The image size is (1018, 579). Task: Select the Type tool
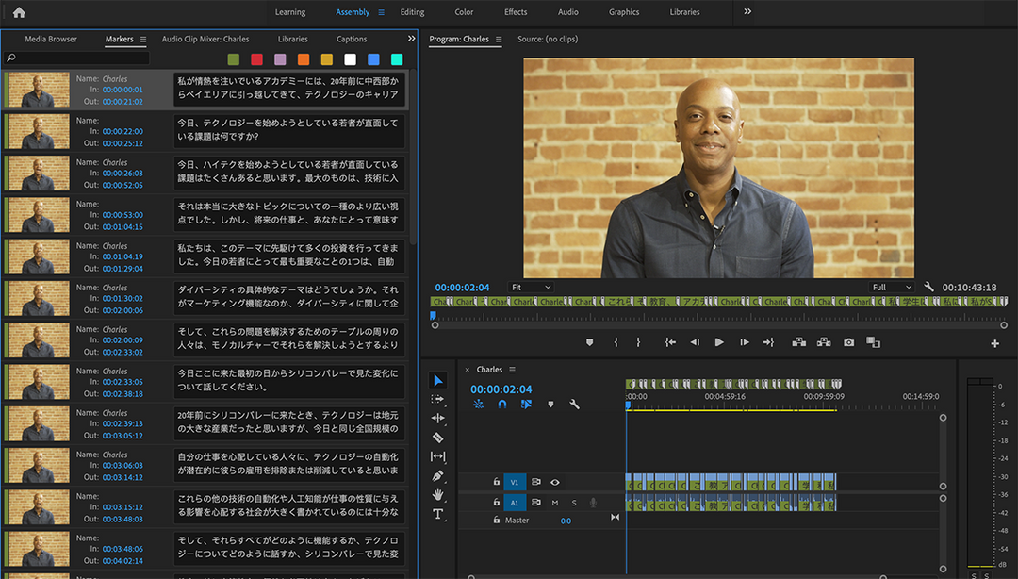(x=438, y=514)
